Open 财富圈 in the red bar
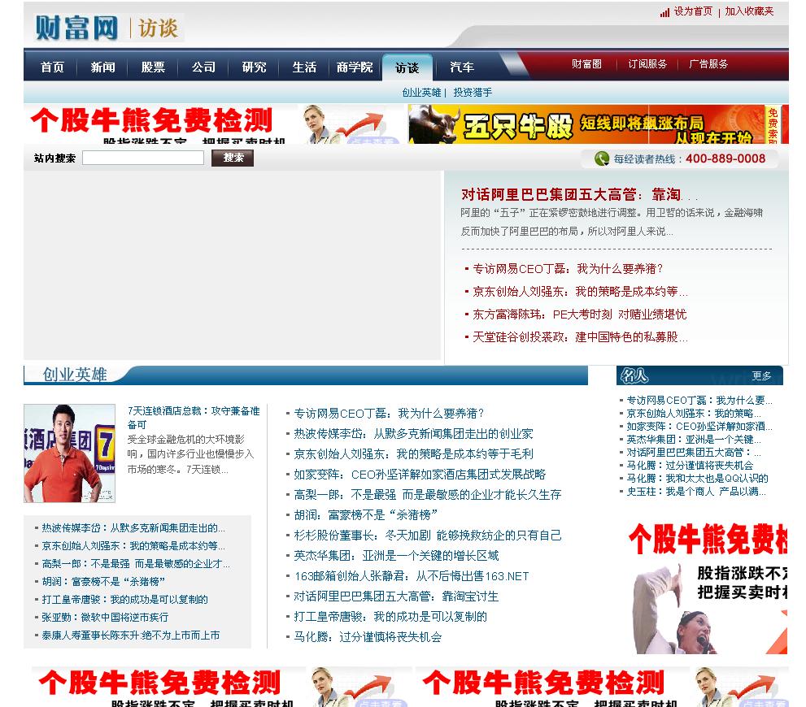This screenshot has height=707, width=806. (x=586, y=64)
